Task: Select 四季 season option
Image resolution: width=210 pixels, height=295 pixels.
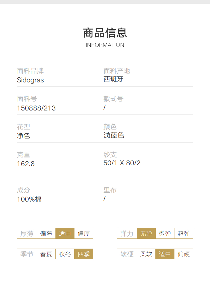Action: point(84,254)
